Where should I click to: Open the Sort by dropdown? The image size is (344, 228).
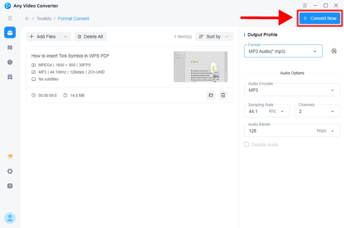click(x=214, y=37)
